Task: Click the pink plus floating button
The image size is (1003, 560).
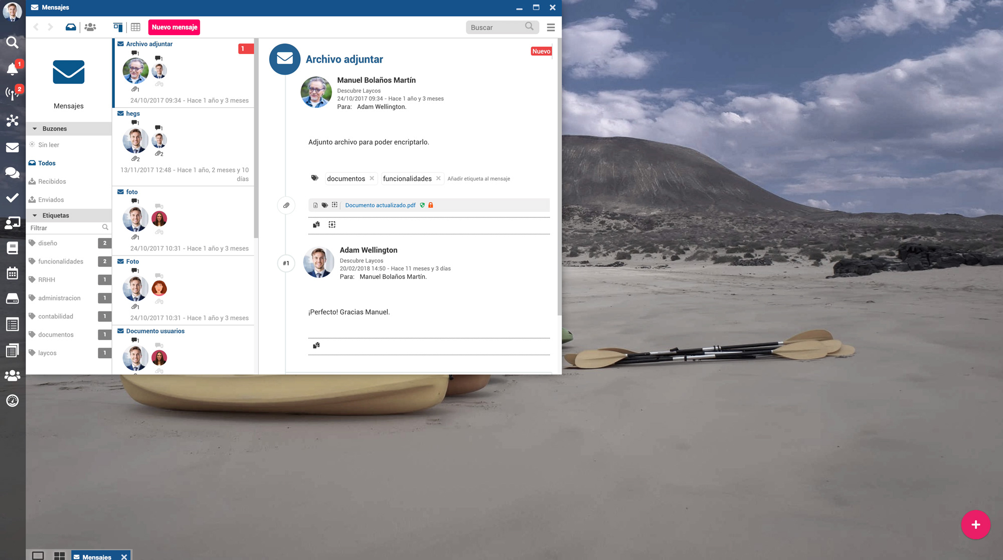Action: (975, 524)
